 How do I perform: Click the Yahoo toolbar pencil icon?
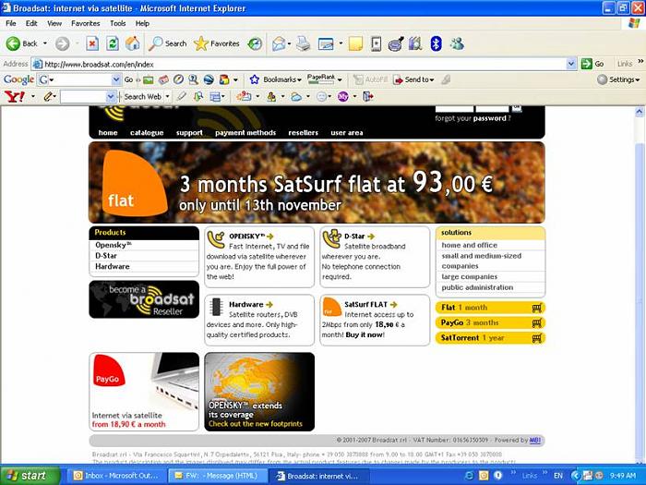tap(48, 96)
